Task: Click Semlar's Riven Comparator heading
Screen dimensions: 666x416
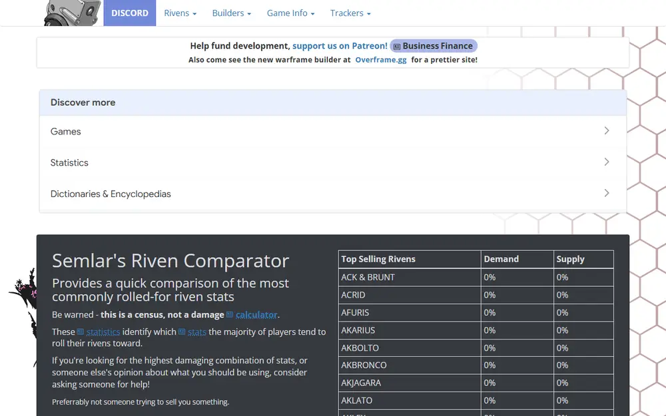Action: [x=170, y=261]
